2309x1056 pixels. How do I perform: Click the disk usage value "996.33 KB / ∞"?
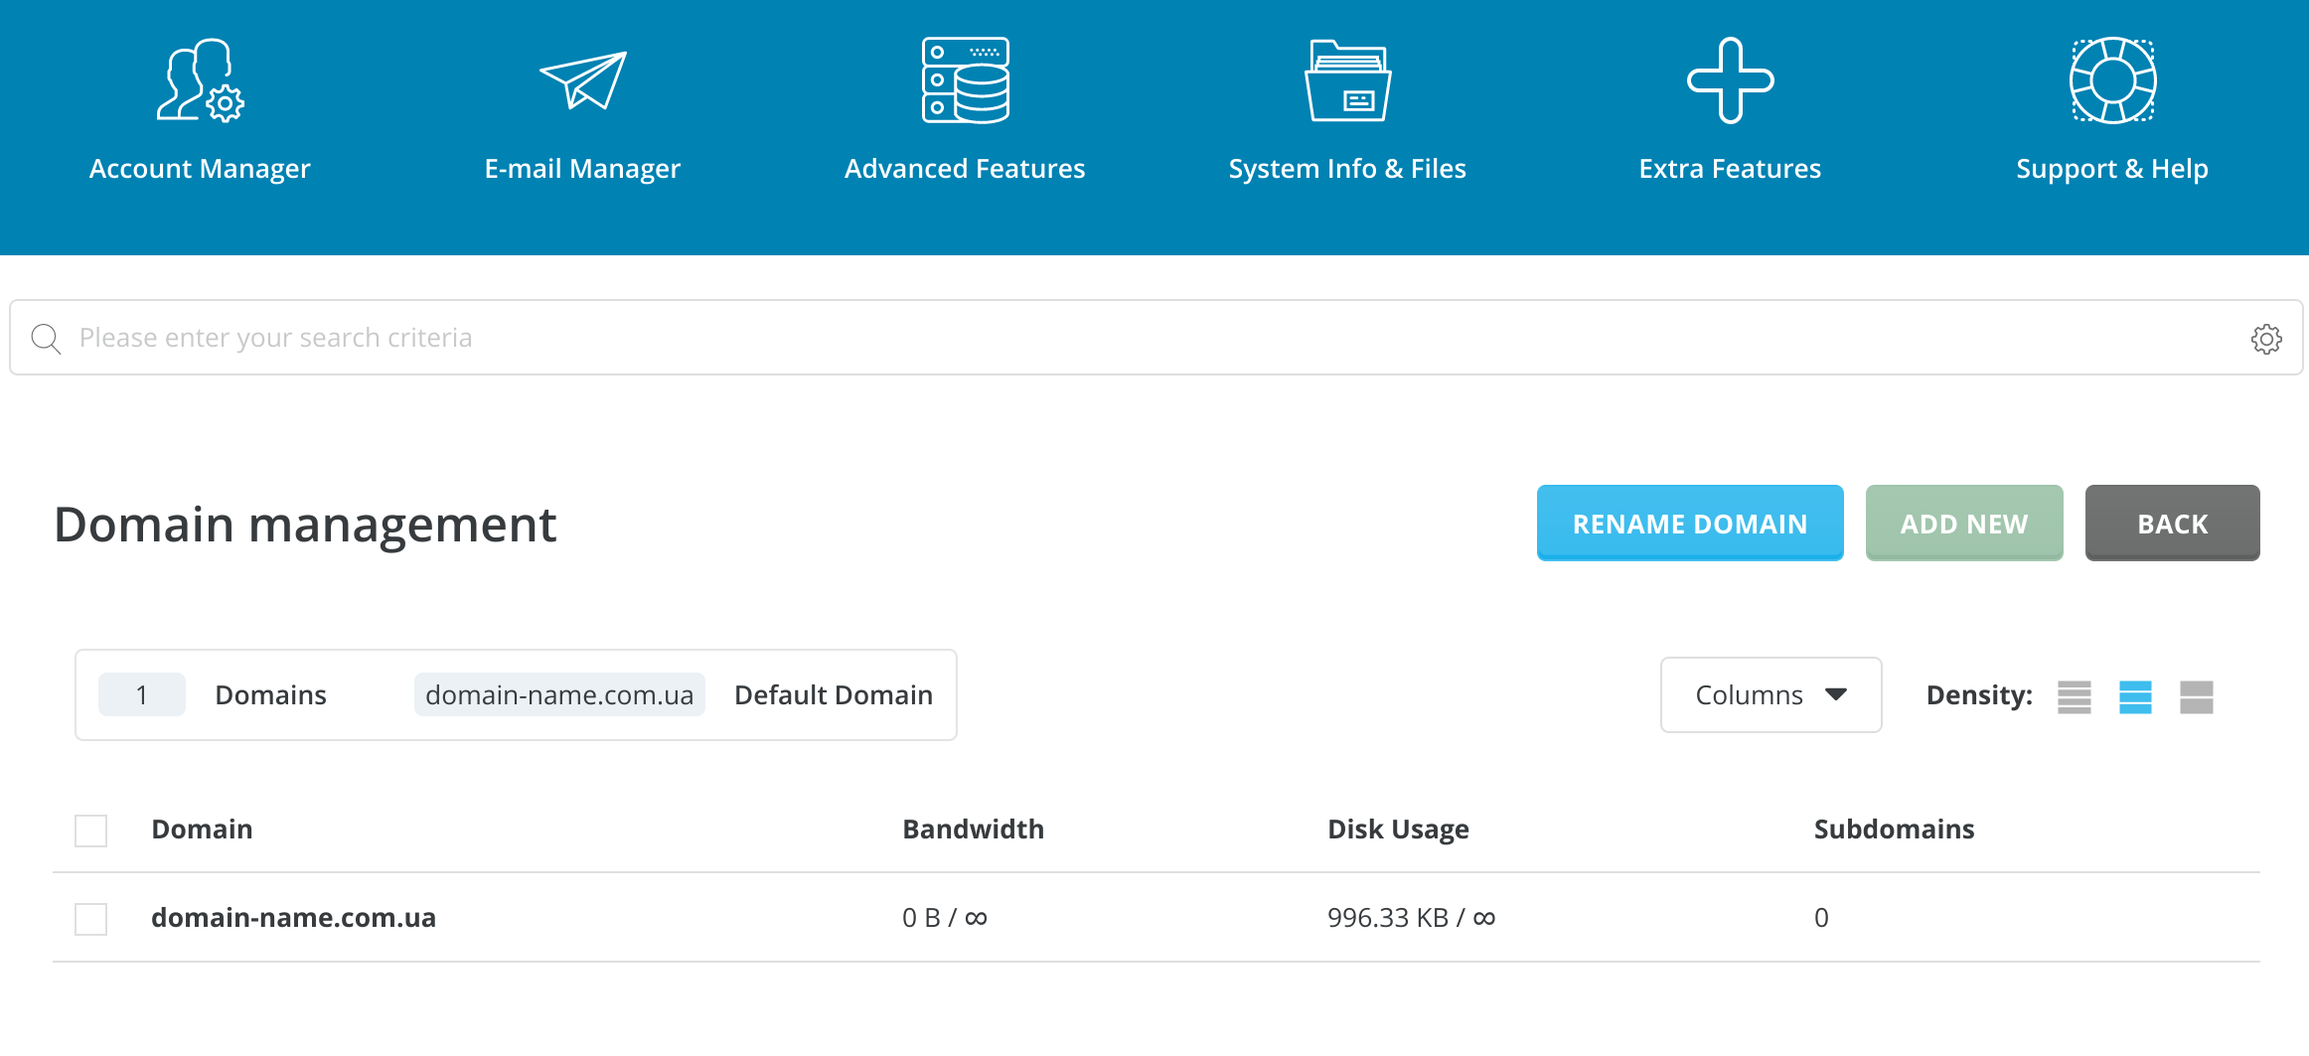[x=1411, y=918]
